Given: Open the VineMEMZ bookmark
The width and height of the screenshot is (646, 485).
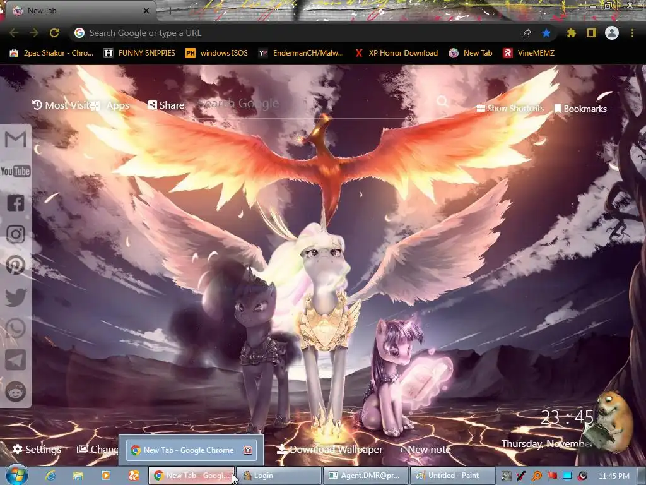Looking at the screenshot, I should click(x=529, y=53).
